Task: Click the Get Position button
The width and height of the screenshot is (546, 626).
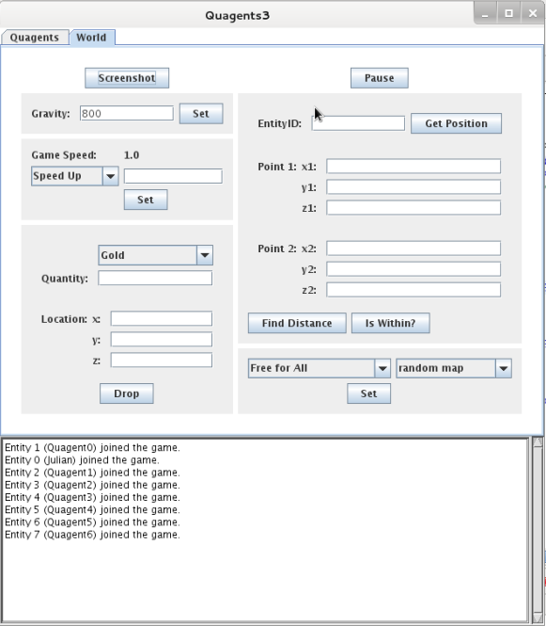Action: coord(456,123)
